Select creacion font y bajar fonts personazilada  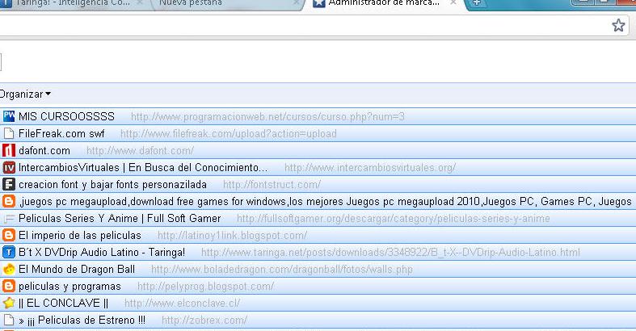pos(113,185)
